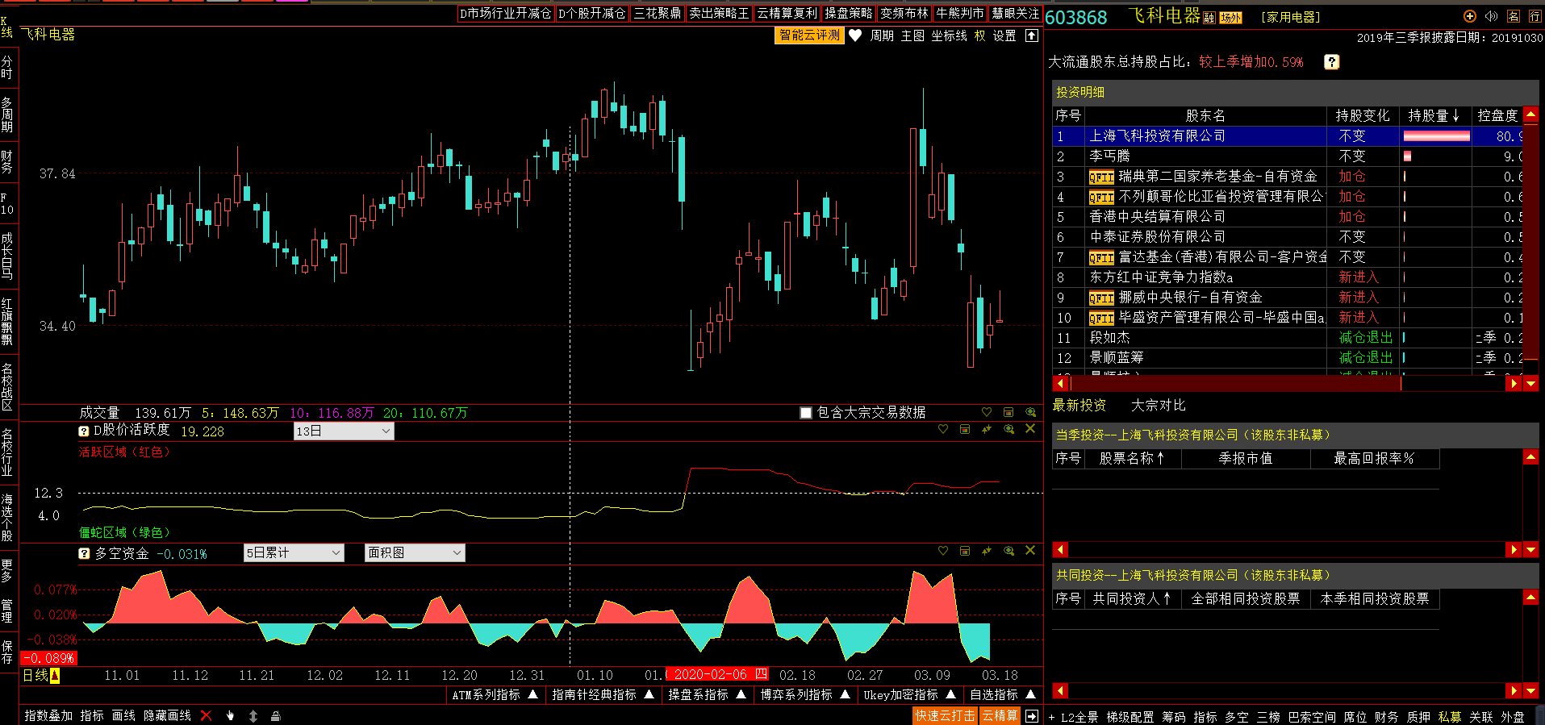Click the lock icon in bottom toolbar
1545x725 pixels.
coord(275,715)
